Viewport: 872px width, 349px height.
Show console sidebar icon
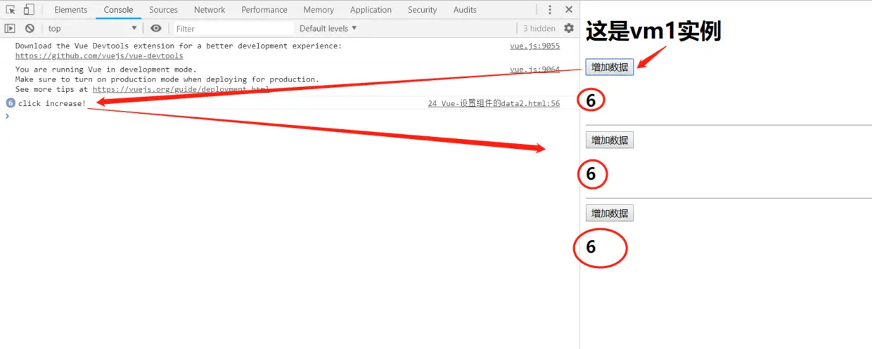(x=10, y=29)
